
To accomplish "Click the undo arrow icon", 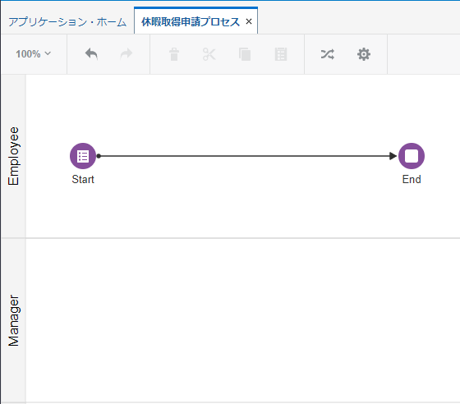I will (91, 54).
